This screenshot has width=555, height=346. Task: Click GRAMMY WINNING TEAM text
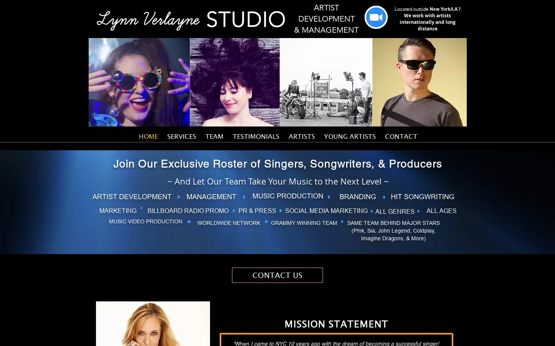pyautogui.click(x=304, y=223)
